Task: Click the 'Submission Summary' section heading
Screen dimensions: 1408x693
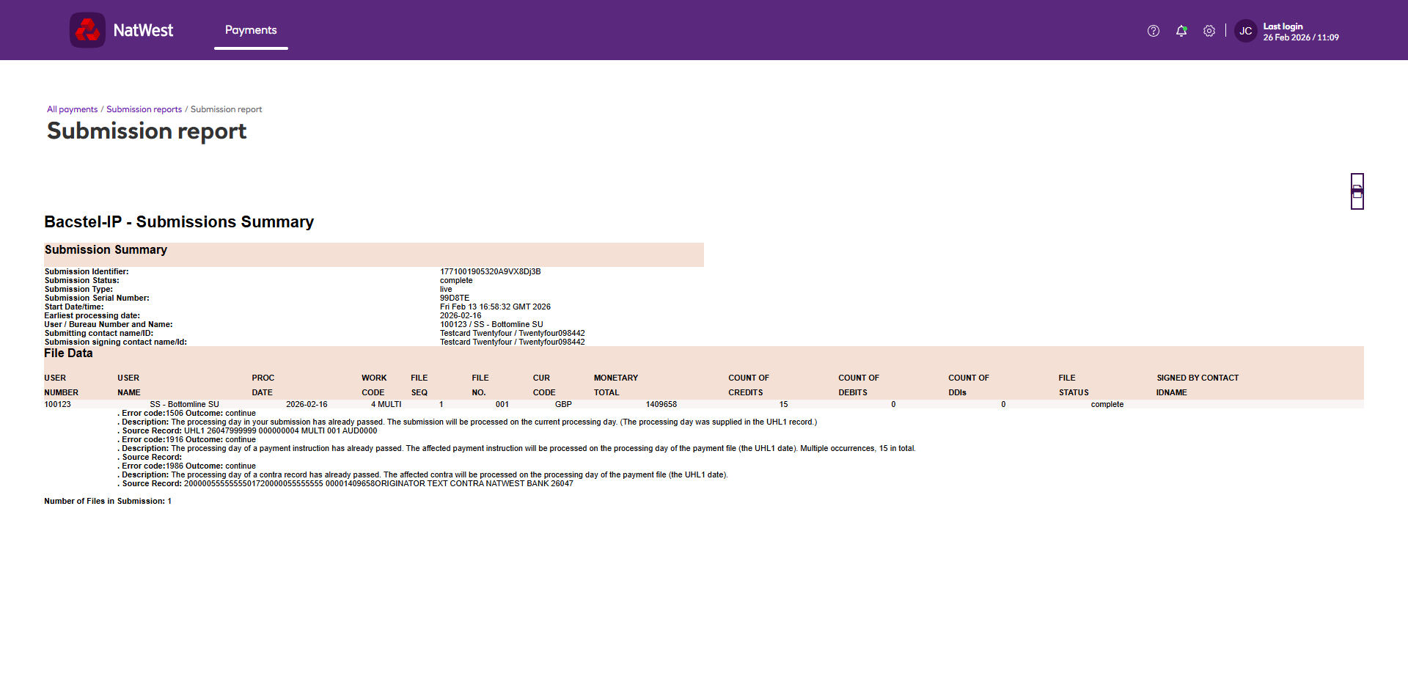Action: coord(106,249)
